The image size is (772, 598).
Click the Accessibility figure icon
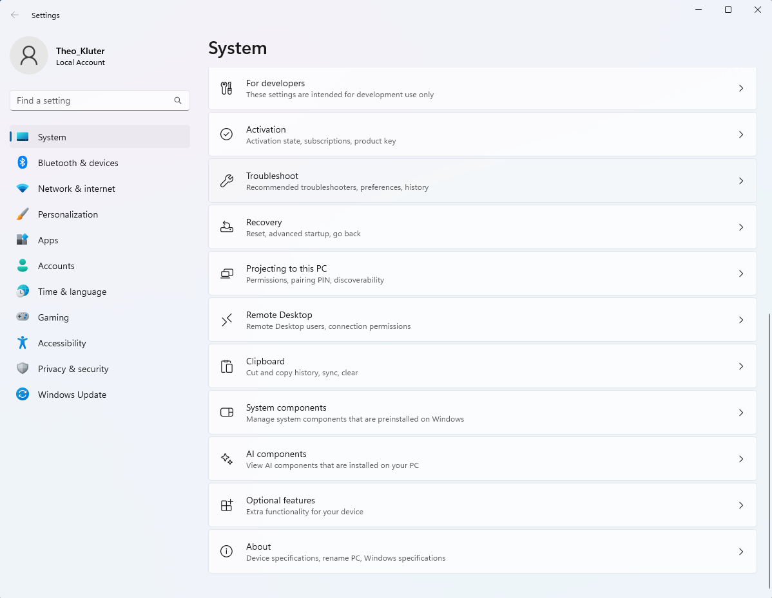(x=23, y=342)
